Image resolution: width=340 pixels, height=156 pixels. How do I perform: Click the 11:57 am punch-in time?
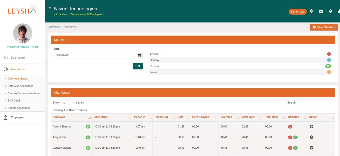point(140,127)
